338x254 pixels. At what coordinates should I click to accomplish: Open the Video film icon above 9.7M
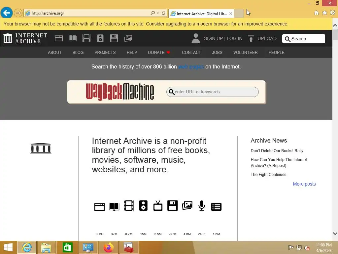(129, 205)
